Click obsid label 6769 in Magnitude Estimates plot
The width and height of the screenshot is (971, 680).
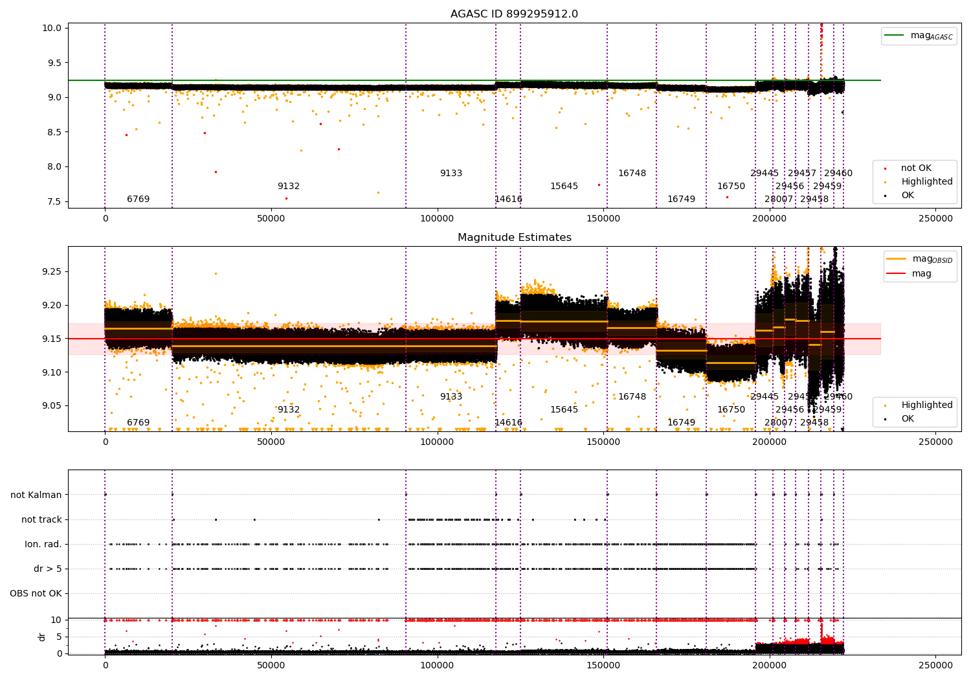click(138, 423)
